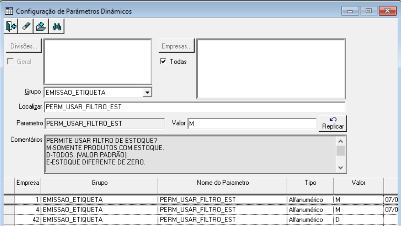
Task: Open the Grupo dropdown arrow
Action: [147, 92]
